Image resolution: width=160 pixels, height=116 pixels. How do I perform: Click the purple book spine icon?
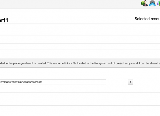158,3
